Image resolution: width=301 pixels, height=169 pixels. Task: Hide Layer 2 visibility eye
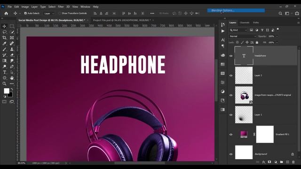(x=231, y=76)
